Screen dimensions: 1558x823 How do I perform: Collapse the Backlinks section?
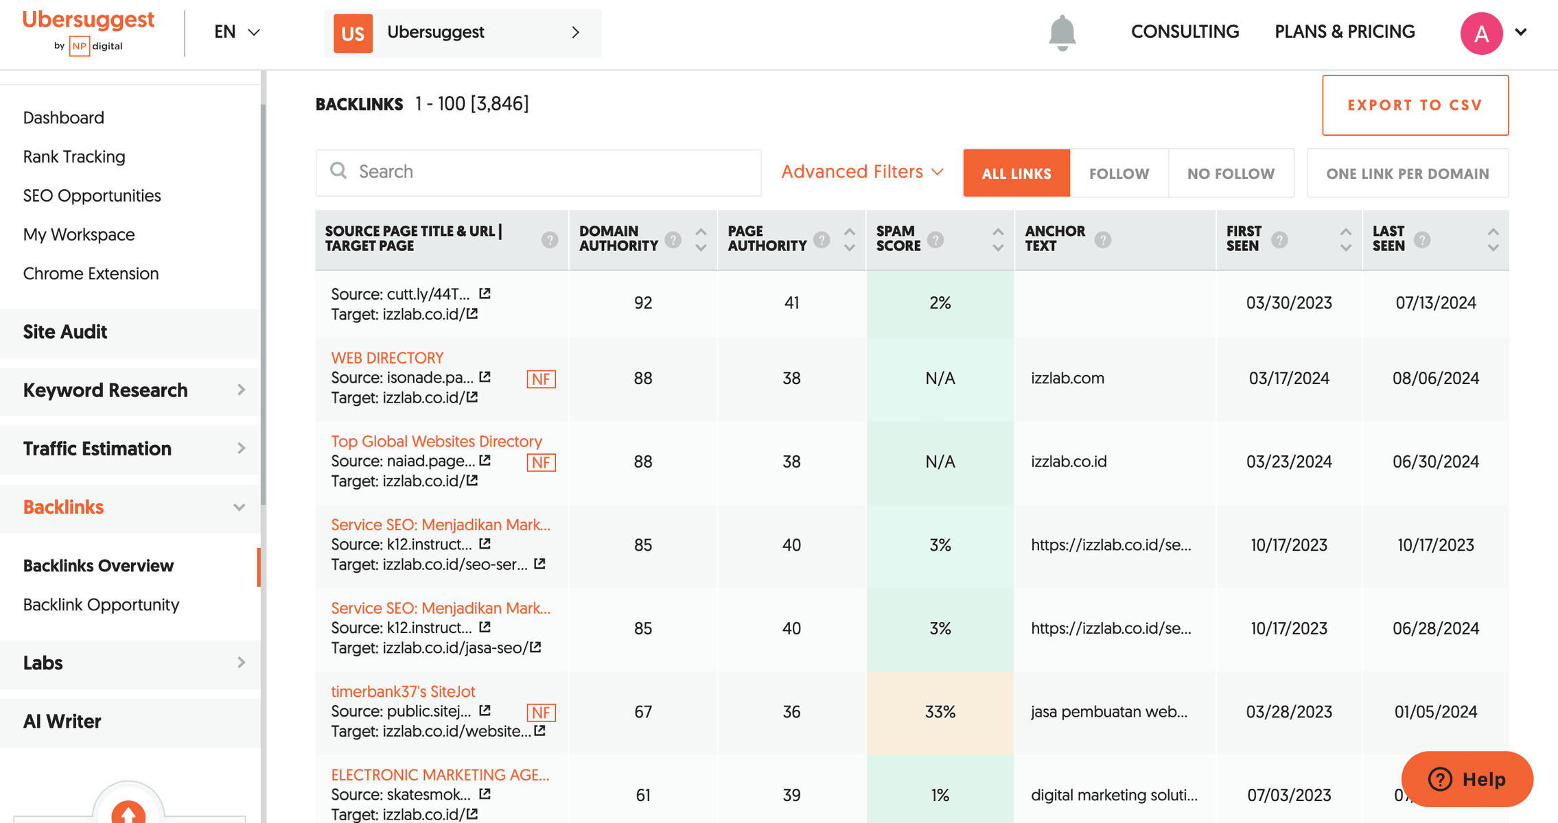click(x=130, y=507)
